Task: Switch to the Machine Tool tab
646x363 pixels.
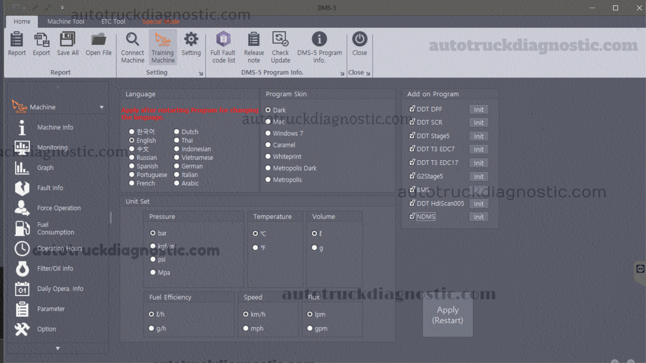Action: point(66,22)
